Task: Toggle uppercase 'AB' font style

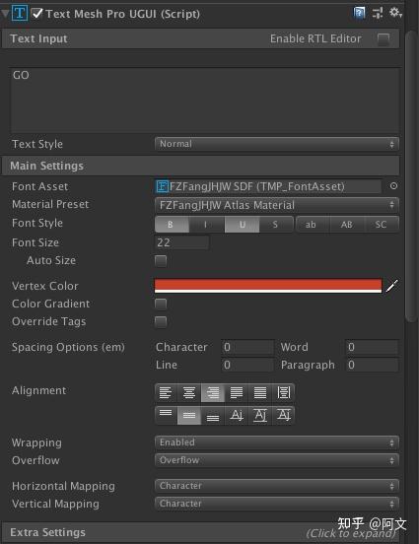Action: pyautogui.click(x=347, y=225)
